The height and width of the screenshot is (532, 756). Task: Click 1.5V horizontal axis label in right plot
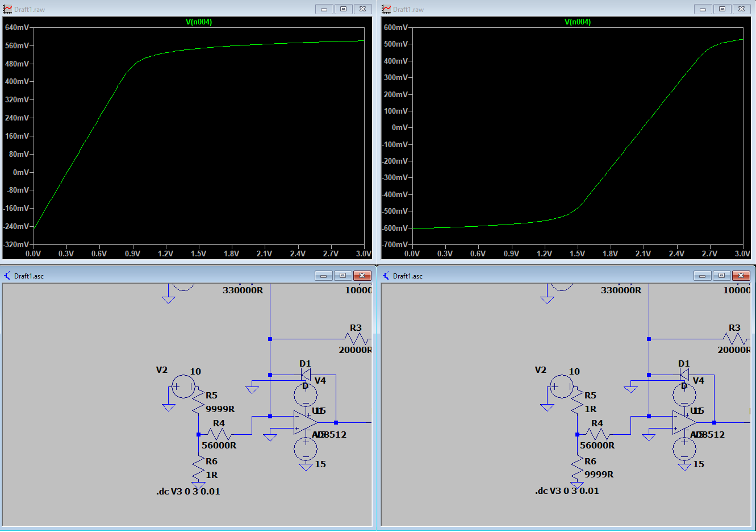pos(577,253)
